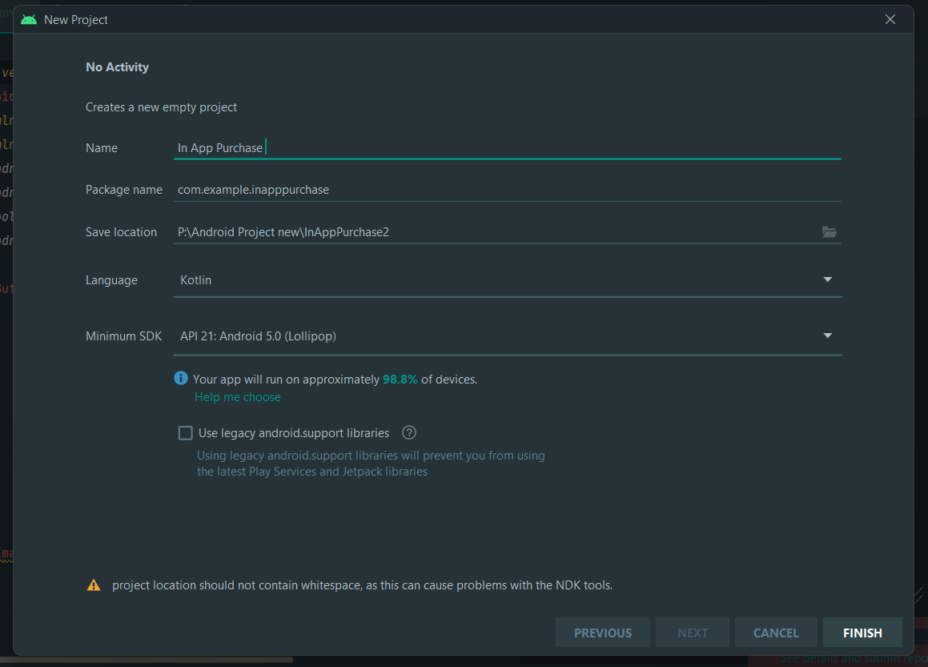Screen dimensions: 928x667
Task: Click the blue info icon near device percentage
Action: click(181, 379)
